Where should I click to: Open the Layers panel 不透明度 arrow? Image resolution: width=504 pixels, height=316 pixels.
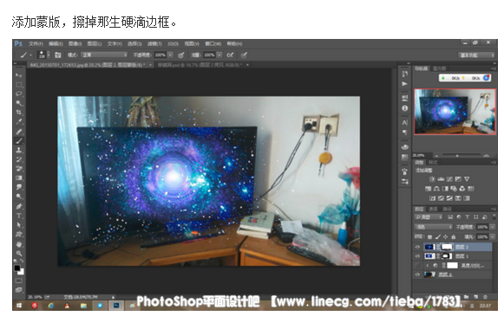[x=492, y=227]
